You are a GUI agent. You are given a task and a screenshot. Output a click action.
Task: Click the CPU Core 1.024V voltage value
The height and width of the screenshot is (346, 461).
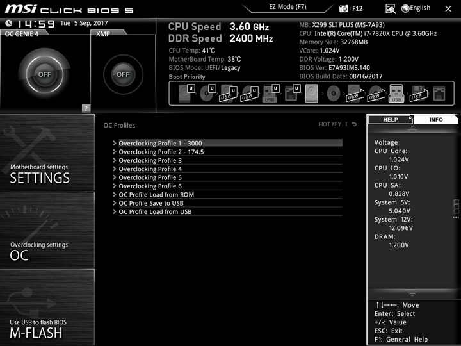tap(399, 160)
